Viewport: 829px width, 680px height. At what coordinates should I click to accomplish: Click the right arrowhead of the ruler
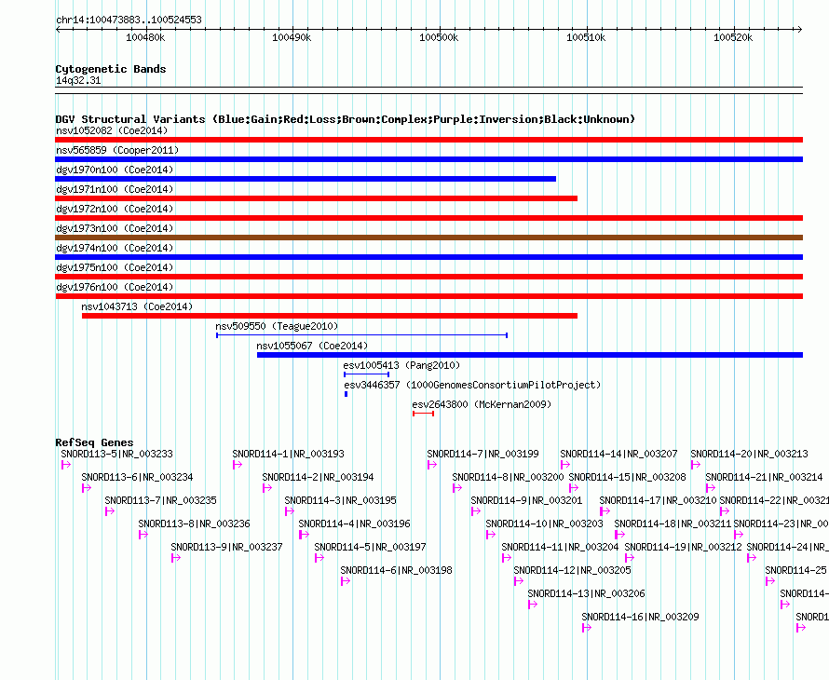click(x=799, y=29)
